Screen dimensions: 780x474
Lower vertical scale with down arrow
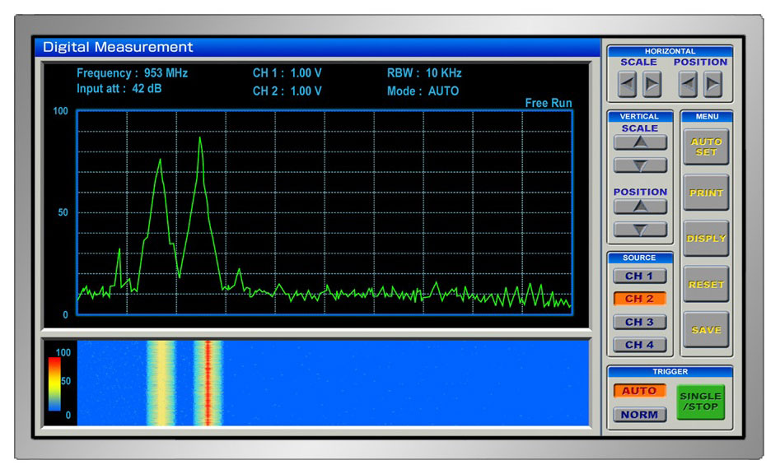point(640,165)
